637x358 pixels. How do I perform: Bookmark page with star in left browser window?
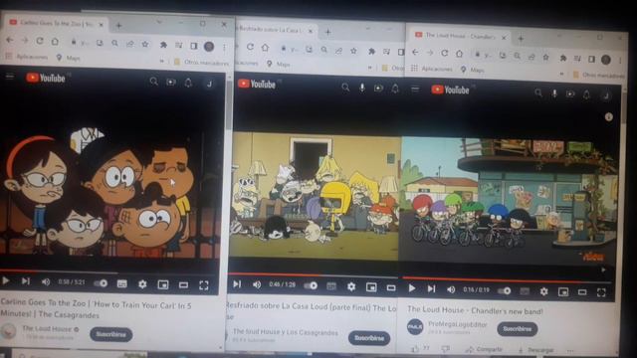tap(145, 44)
